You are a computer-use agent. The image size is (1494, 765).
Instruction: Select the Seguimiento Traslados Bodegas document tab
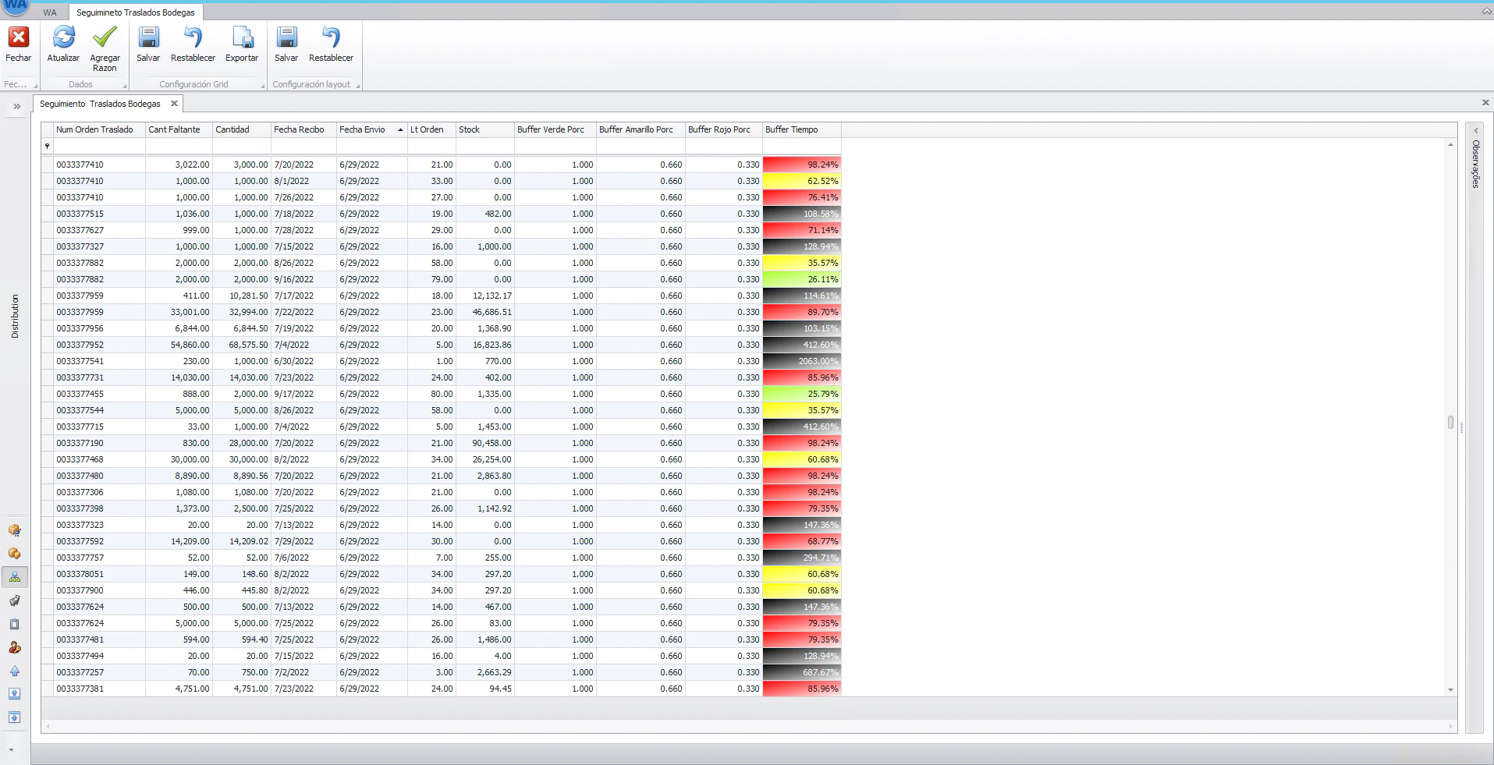point(103,103)
